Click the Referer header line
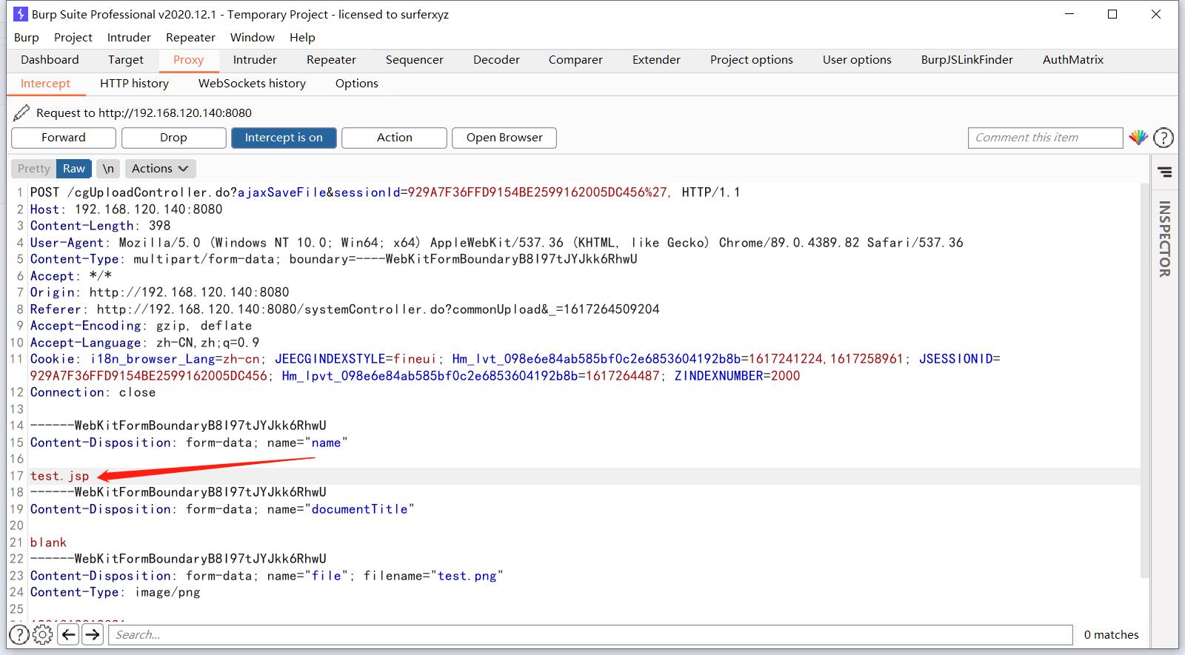This screenshot has width=1185, height=655. click(345, 309)
